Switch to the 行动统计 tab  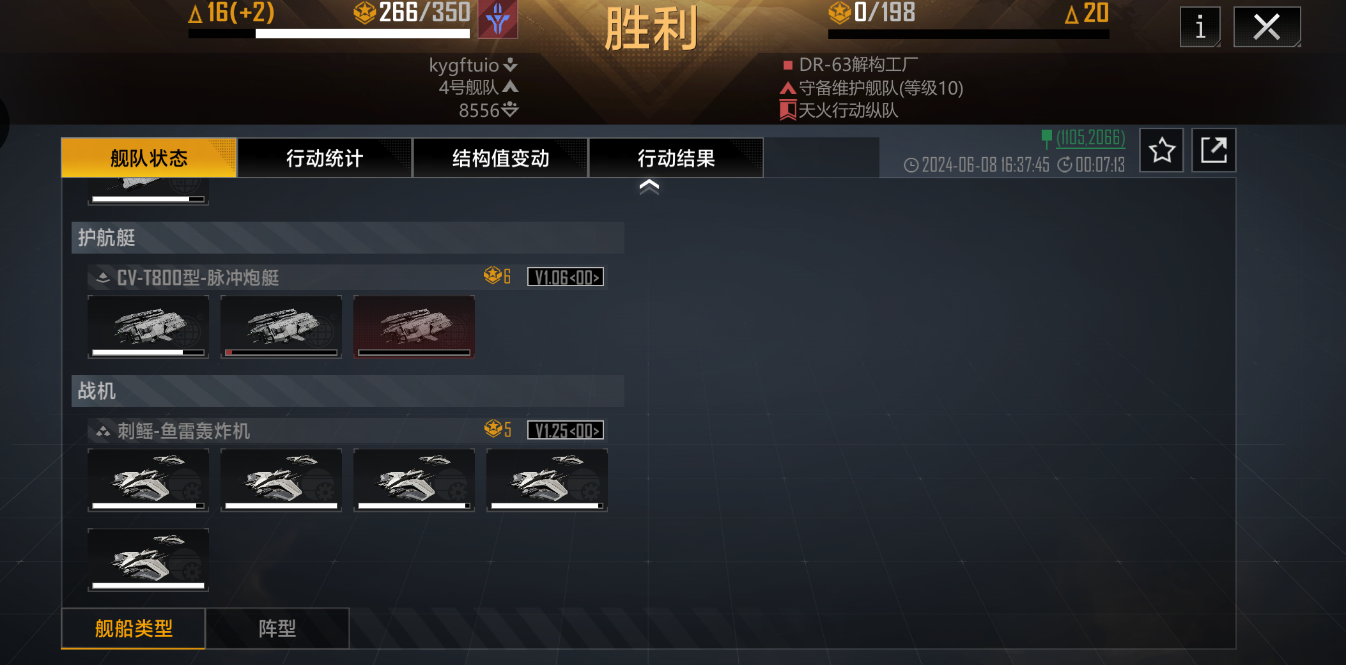click(x=325, y=158)
